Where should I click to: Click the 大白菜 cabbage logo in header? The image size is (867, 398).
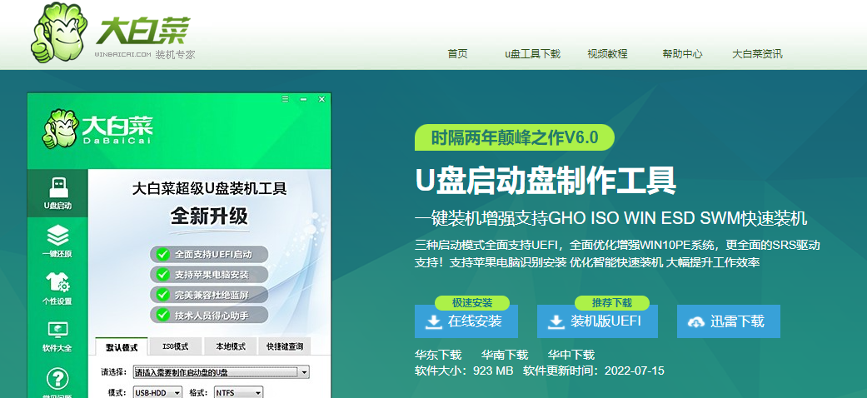tap(58, 36)
